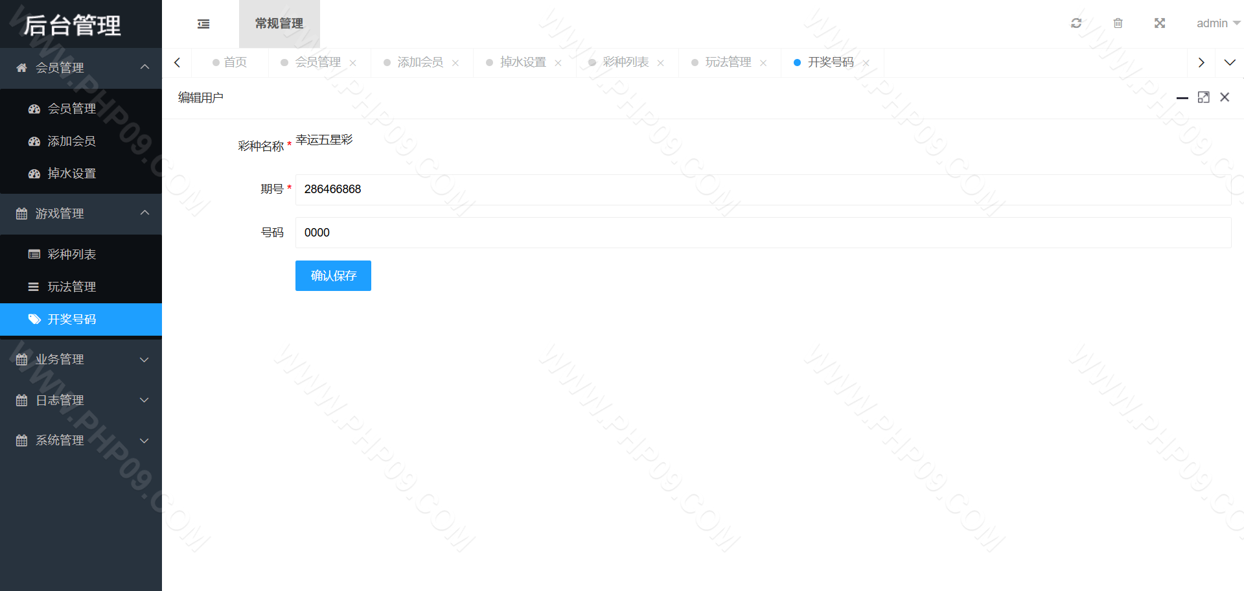Open the admin user dropdown

[1217, 23]
